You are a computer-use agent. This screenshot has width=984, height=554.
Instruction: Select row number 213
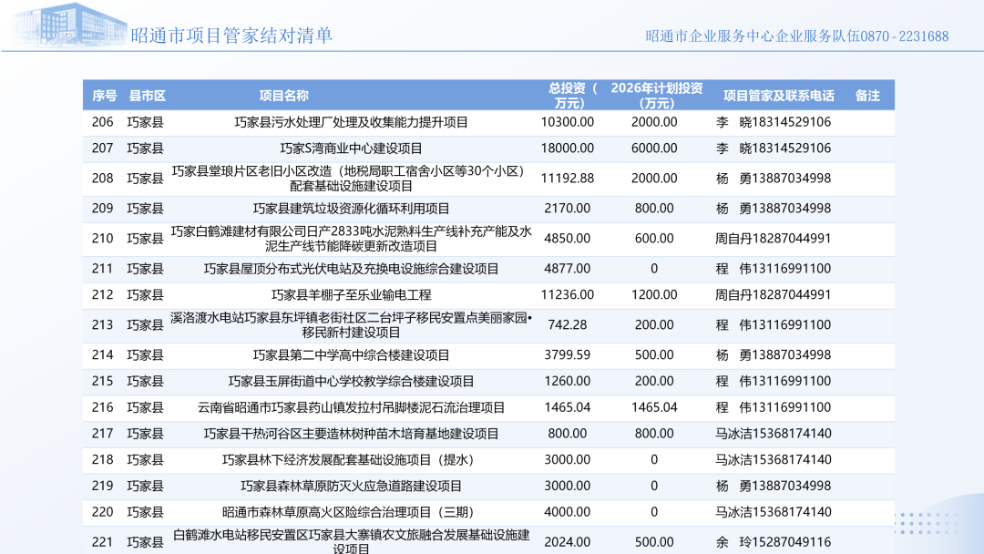[x=102, y=325]
